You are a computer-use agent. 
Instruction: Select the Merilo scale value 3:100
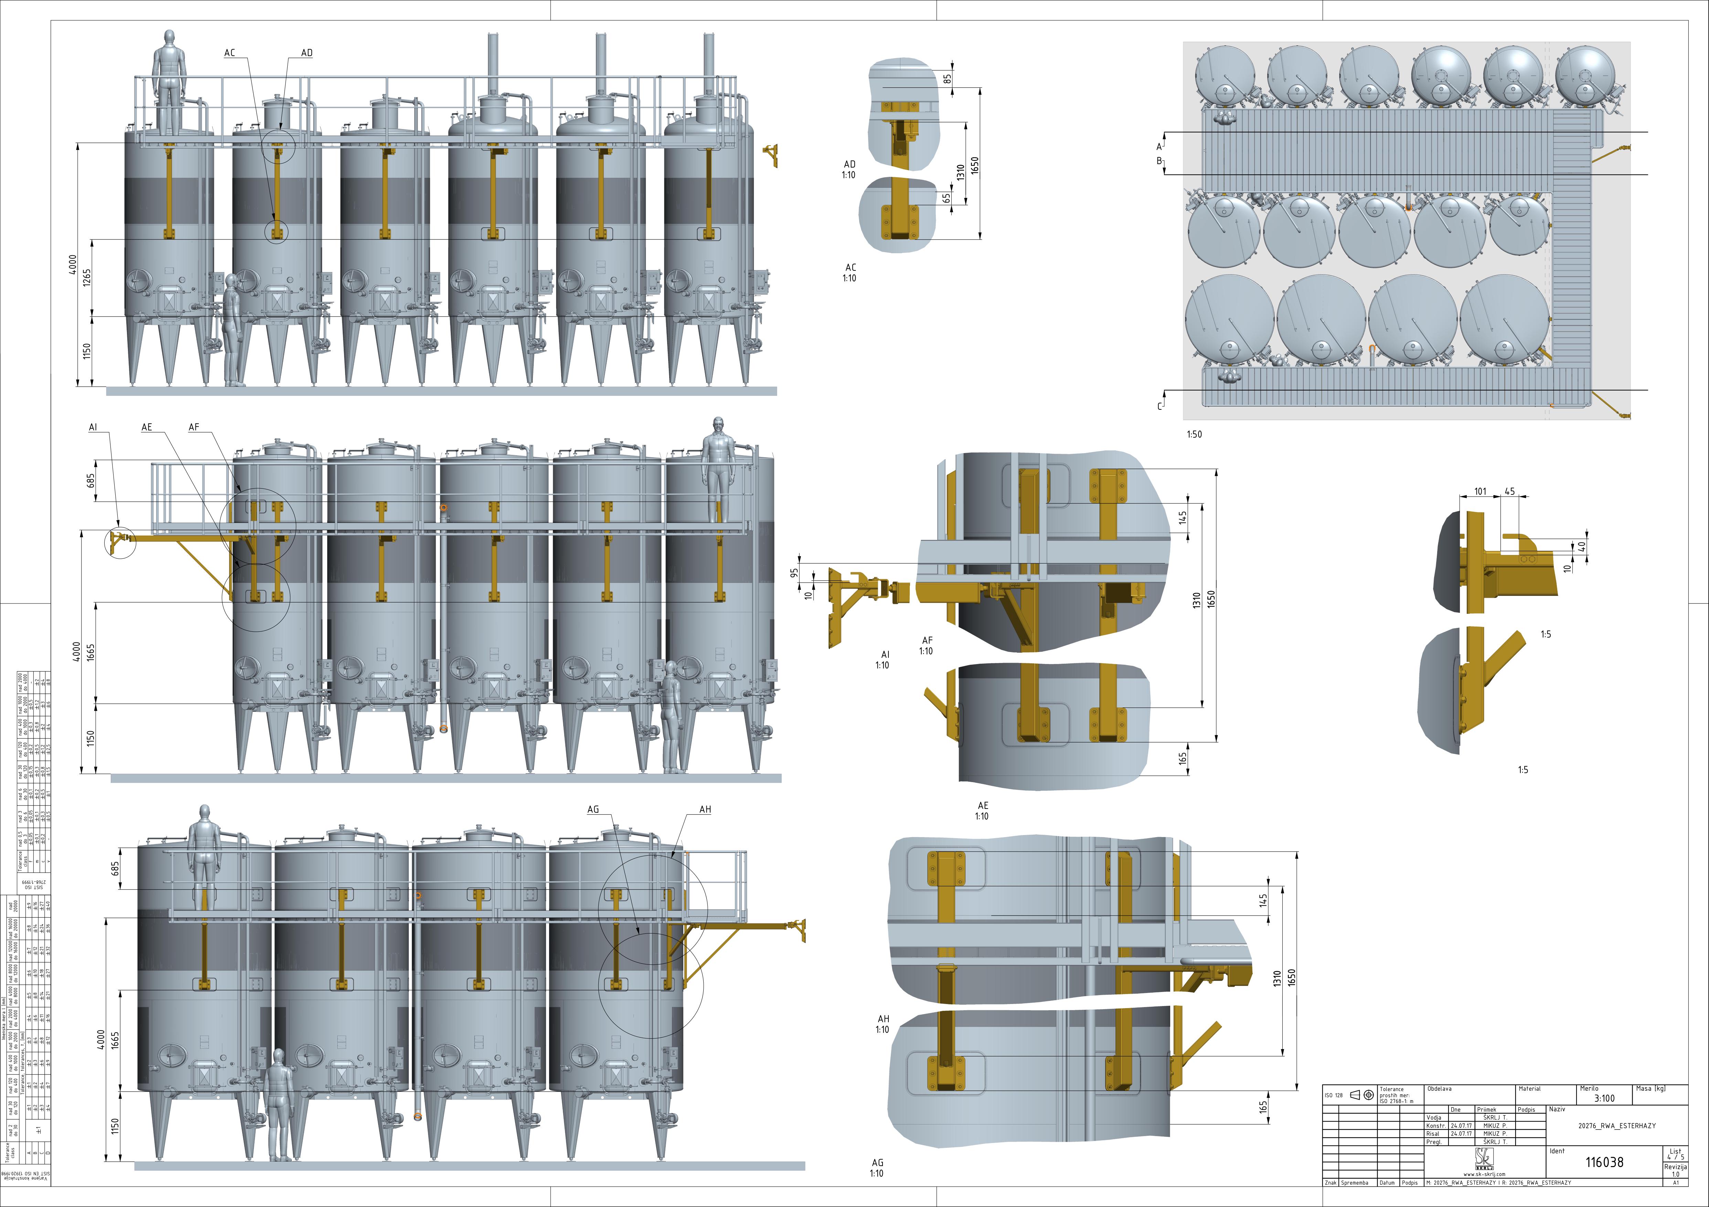click(x=1605, y=1098)
